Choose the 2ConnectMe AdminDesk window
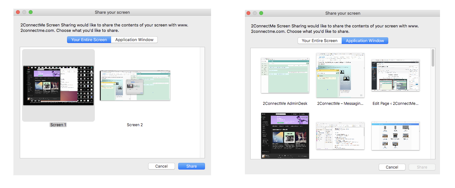455x188 pixels. (285, 75)
